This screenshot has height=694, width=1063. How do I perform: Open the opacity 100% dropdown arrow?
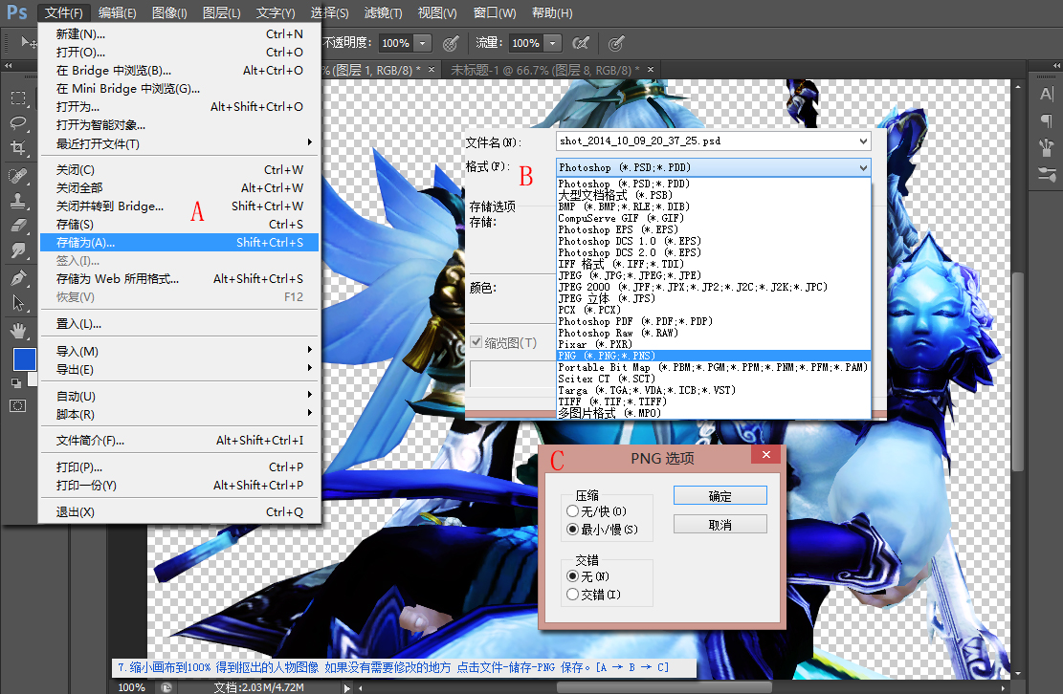[422, 43]
